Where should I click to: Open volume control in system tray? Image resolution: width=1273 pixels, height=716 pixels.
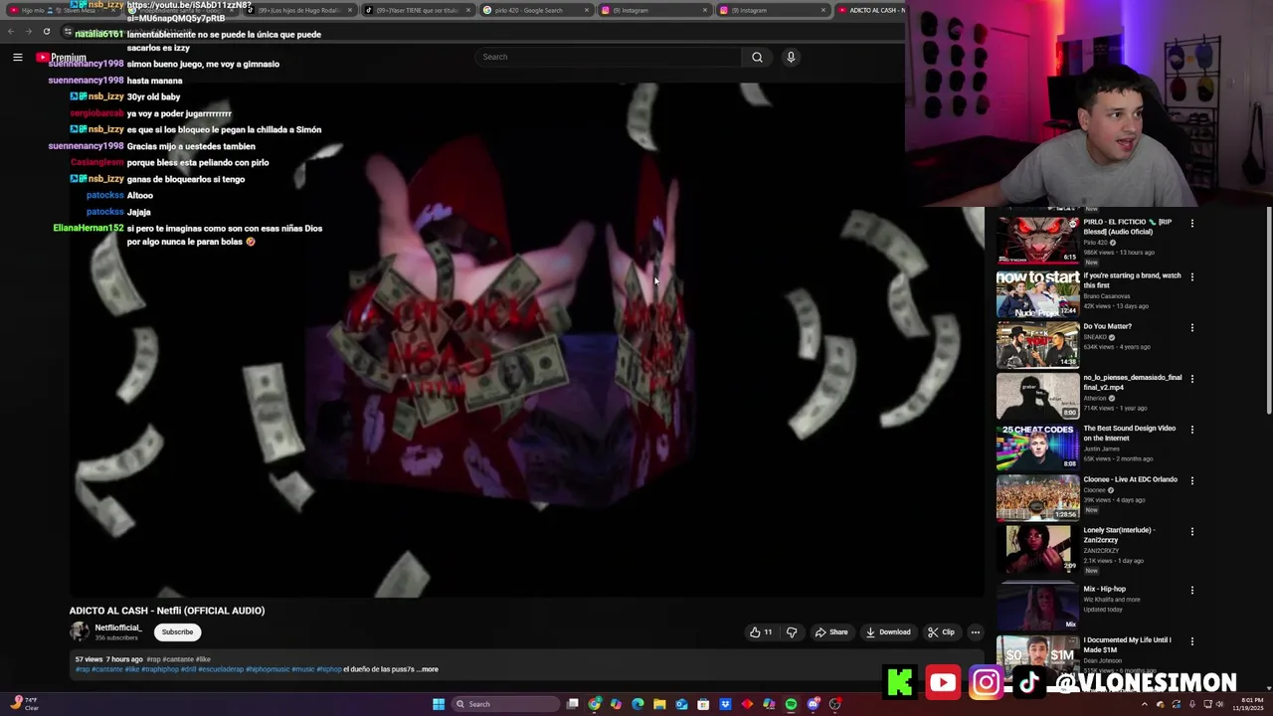click(1219, 704)
